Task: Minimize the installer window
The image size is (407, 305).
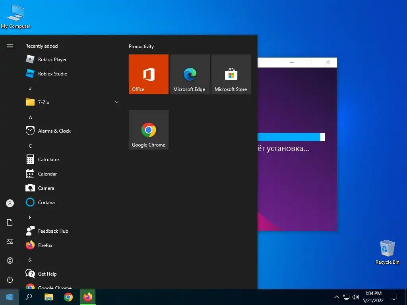Action: coord(292,62)
